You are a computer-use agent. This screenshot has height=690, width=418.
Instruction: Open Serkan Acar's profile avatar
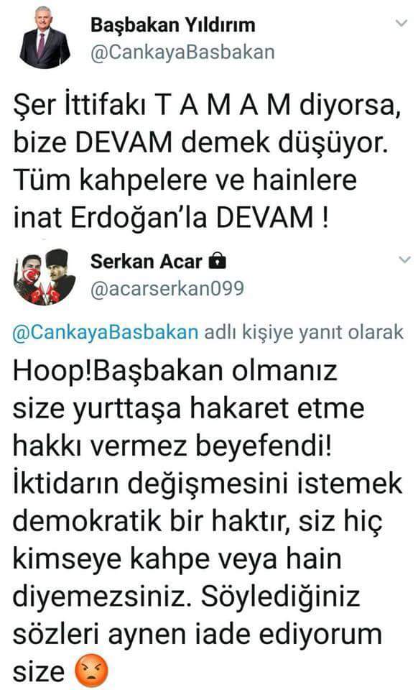tap(45, 277)
